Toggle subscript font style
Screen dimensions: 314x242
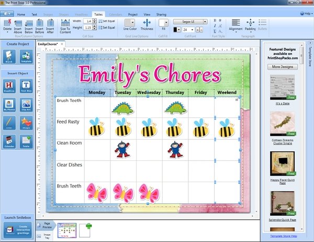[x=220, y=31]
